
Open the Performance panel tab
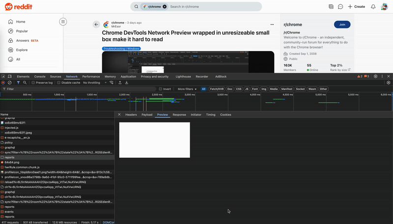(x=91, y=77)
